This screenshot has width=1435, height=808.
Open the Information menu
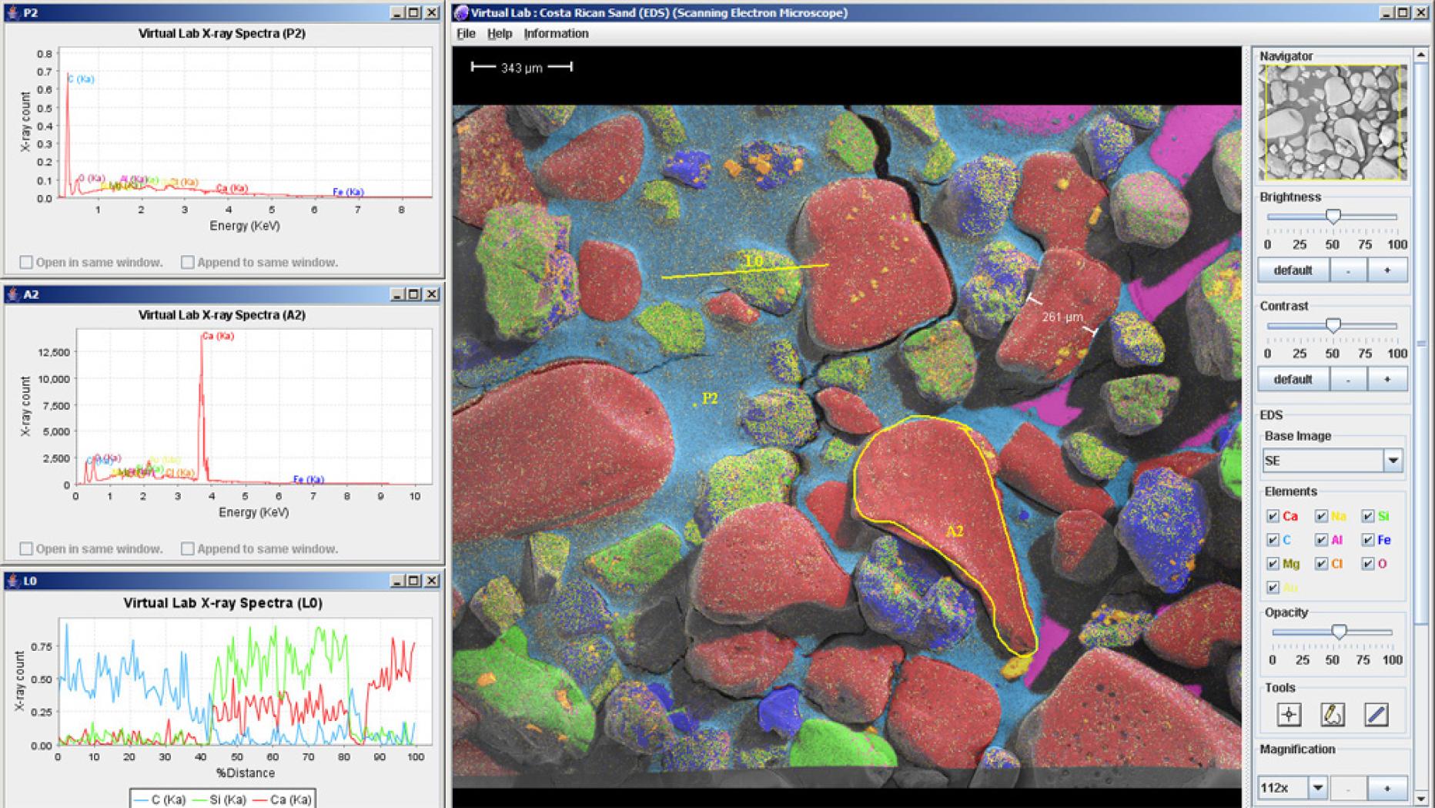556,34
